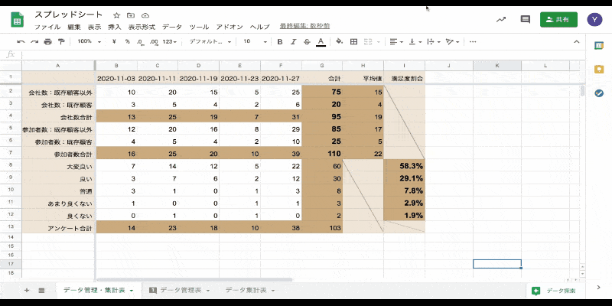Image resolution: width=612 pixels, height=306 pixels.
Task: Open Tasks side panel
Action: click(599, 93)
